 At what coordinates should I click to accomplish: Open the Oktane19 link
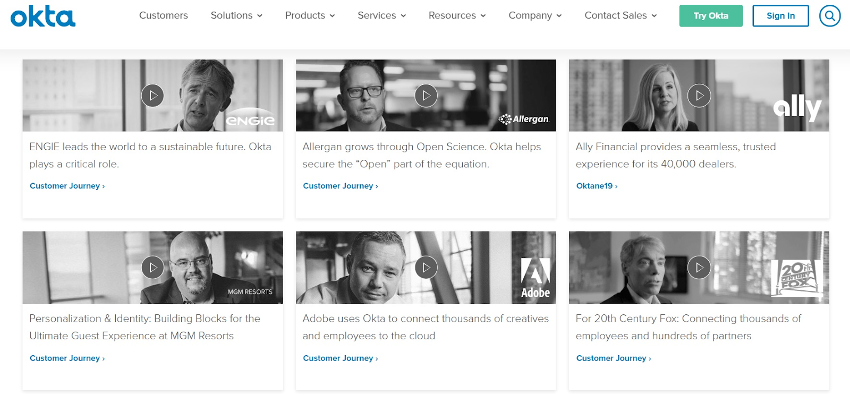(597, 186)
